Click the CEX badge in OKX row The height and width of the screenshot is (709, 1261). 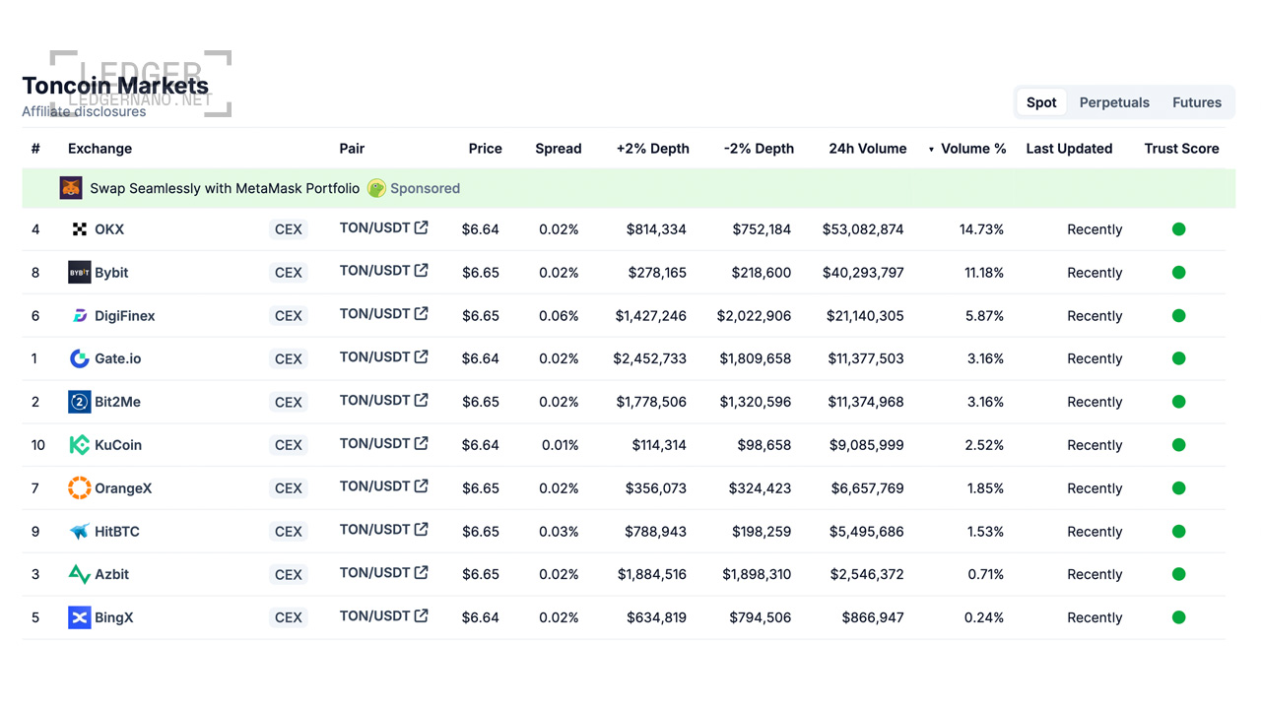coord(289,229)
